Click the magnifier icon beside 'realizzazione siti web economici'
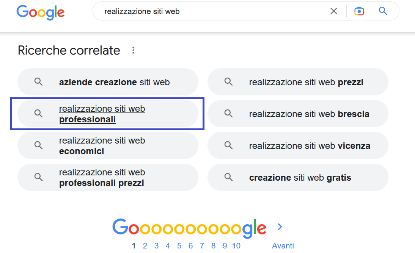415x253 pixels. [38, 145]
